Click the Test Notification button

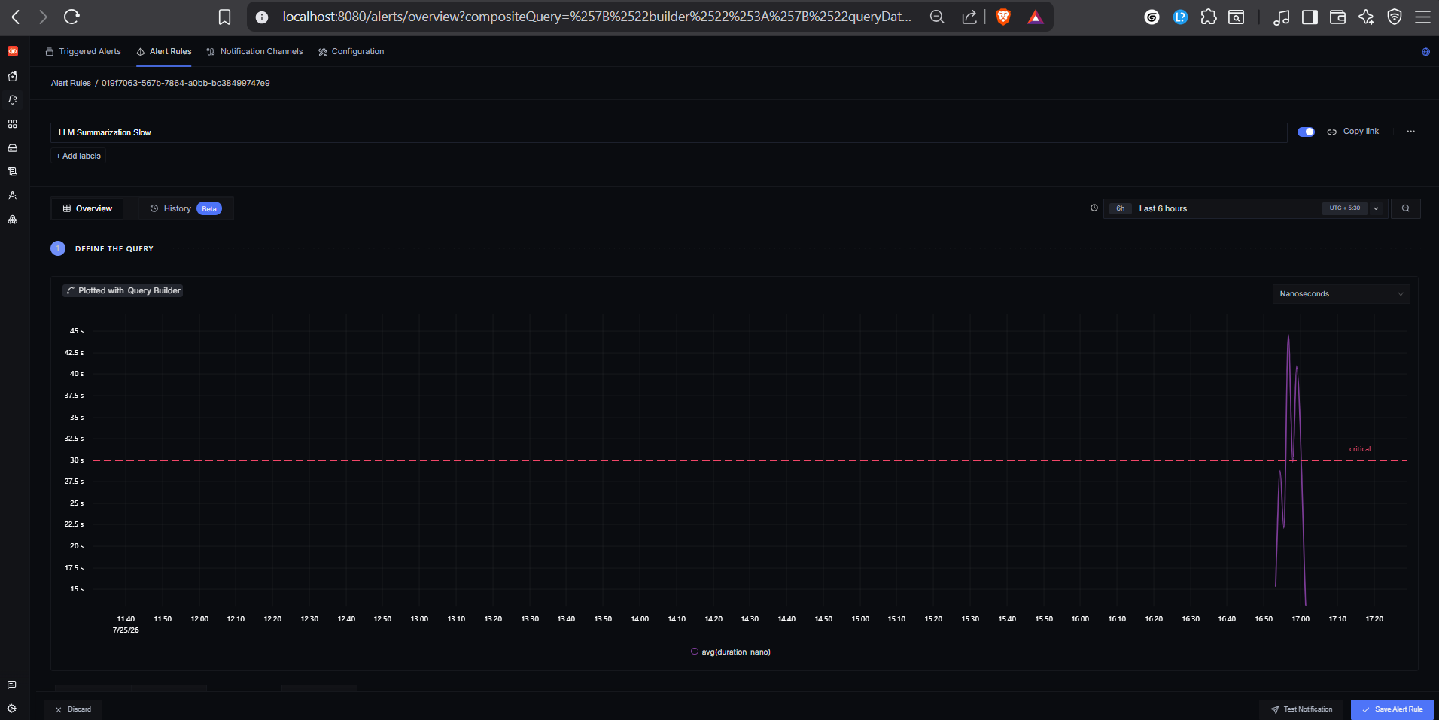[x=1302, y=709]
